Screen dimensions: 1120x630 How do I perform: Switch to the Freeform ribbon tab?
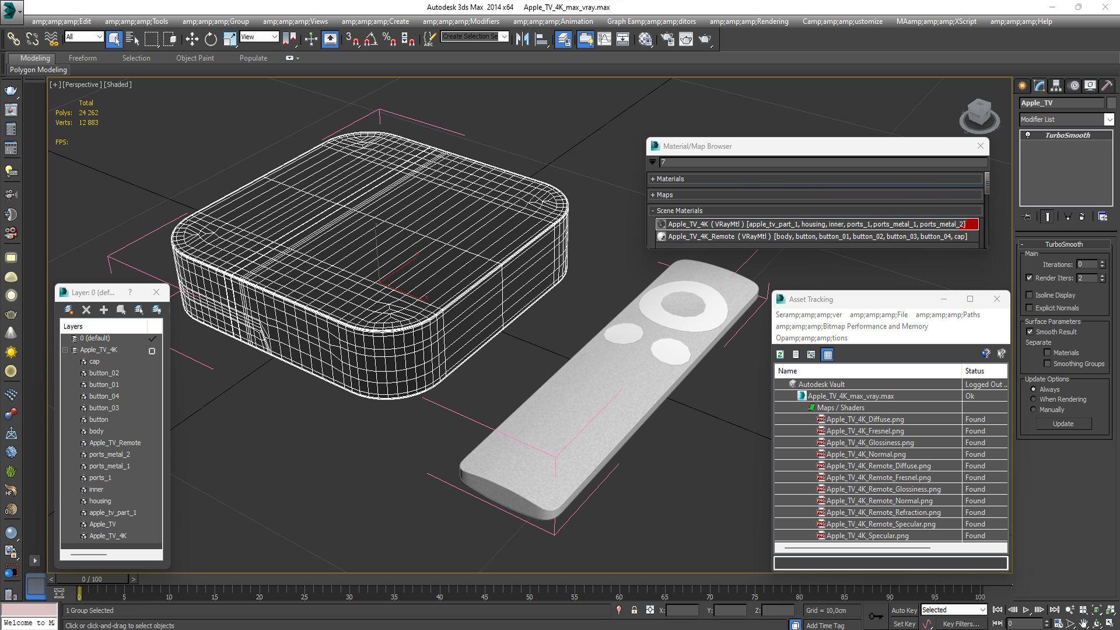(x=83, y=58)
